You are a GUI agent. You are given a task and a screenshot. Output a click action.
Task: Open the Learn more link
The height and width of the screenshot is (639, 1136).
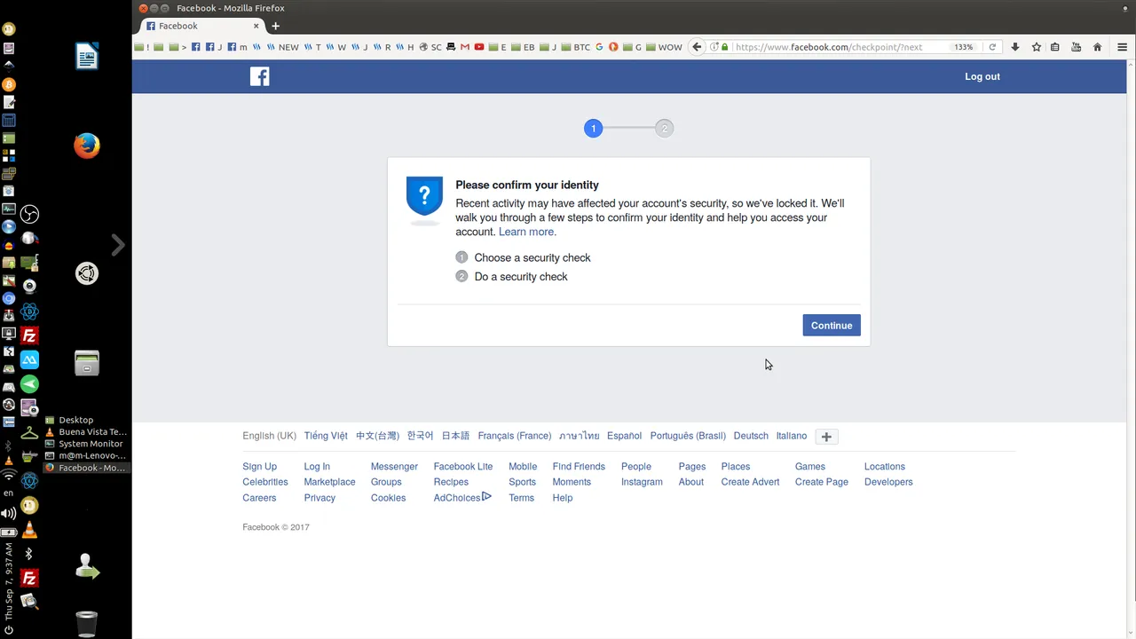[527, 232]
